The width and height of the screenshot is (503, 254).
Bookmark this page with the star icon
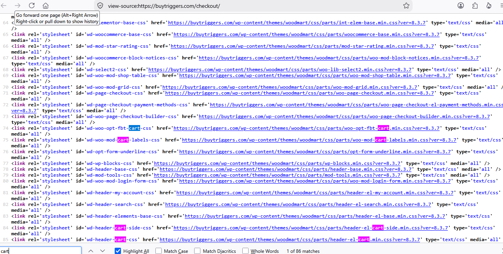coord(406,5)
